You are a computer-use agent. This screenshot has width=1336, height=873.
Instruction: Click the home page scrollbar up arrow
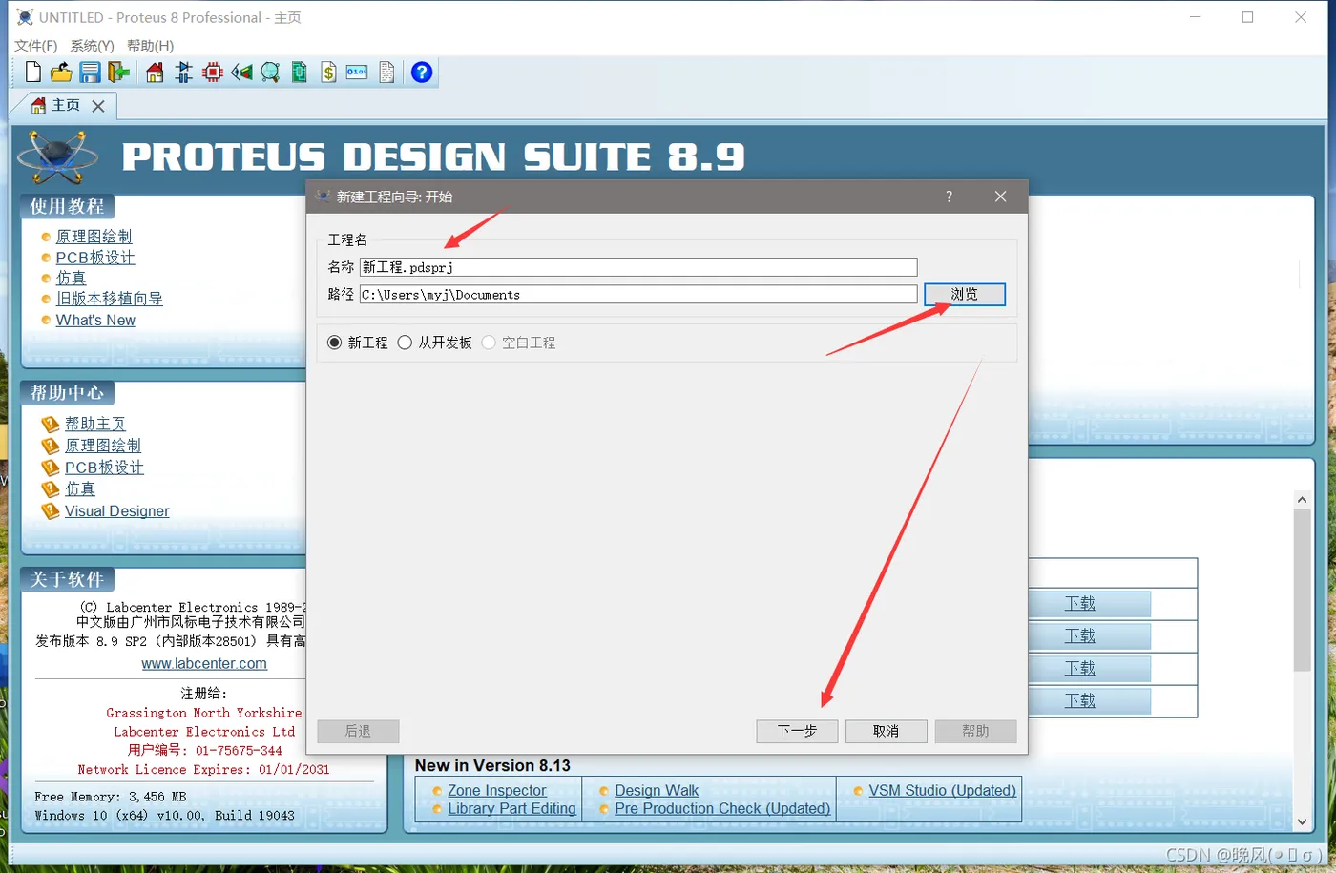(1302, 499)
